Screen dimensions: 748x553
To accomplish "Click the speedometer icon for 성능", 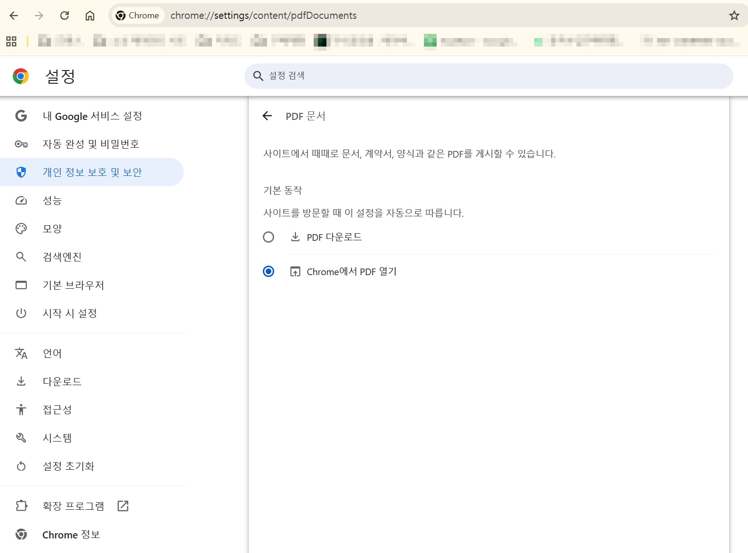I will tap(21, 200).
